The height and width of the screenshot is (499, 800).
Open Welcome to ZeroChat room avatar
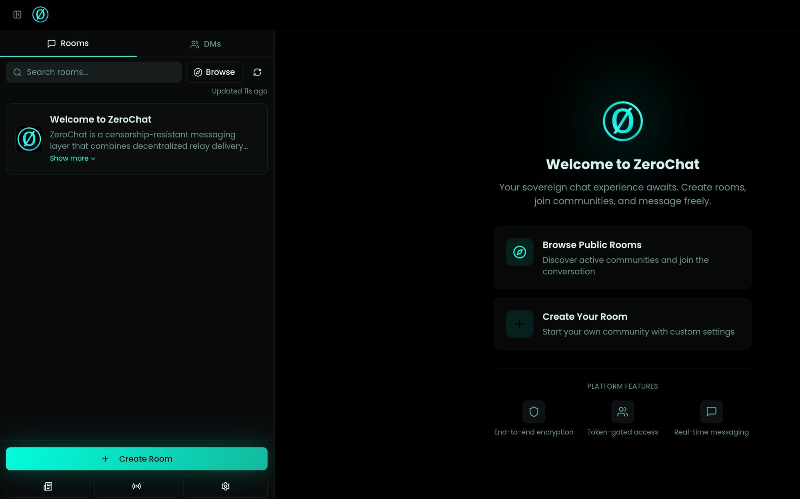click(29, 139)
